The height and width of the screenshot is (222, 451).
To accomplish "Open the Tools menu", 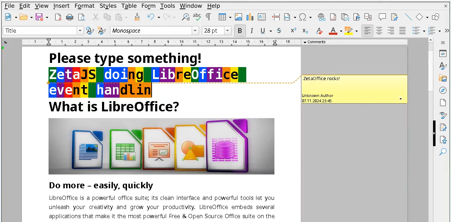I will (x=167, y=6).
